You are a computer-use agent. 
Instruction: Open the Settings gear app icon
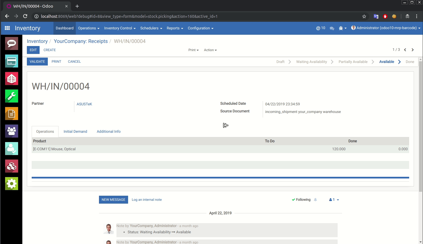(x=12, y=184)
